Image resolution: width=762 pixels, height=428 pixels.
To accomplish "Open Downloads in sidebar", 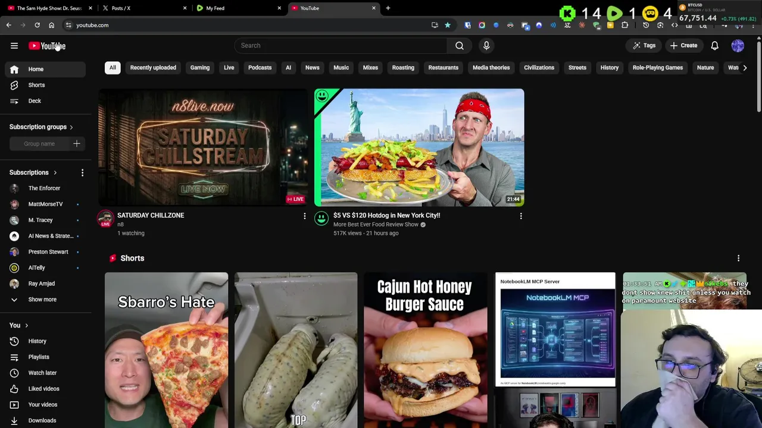I will 45,420.
